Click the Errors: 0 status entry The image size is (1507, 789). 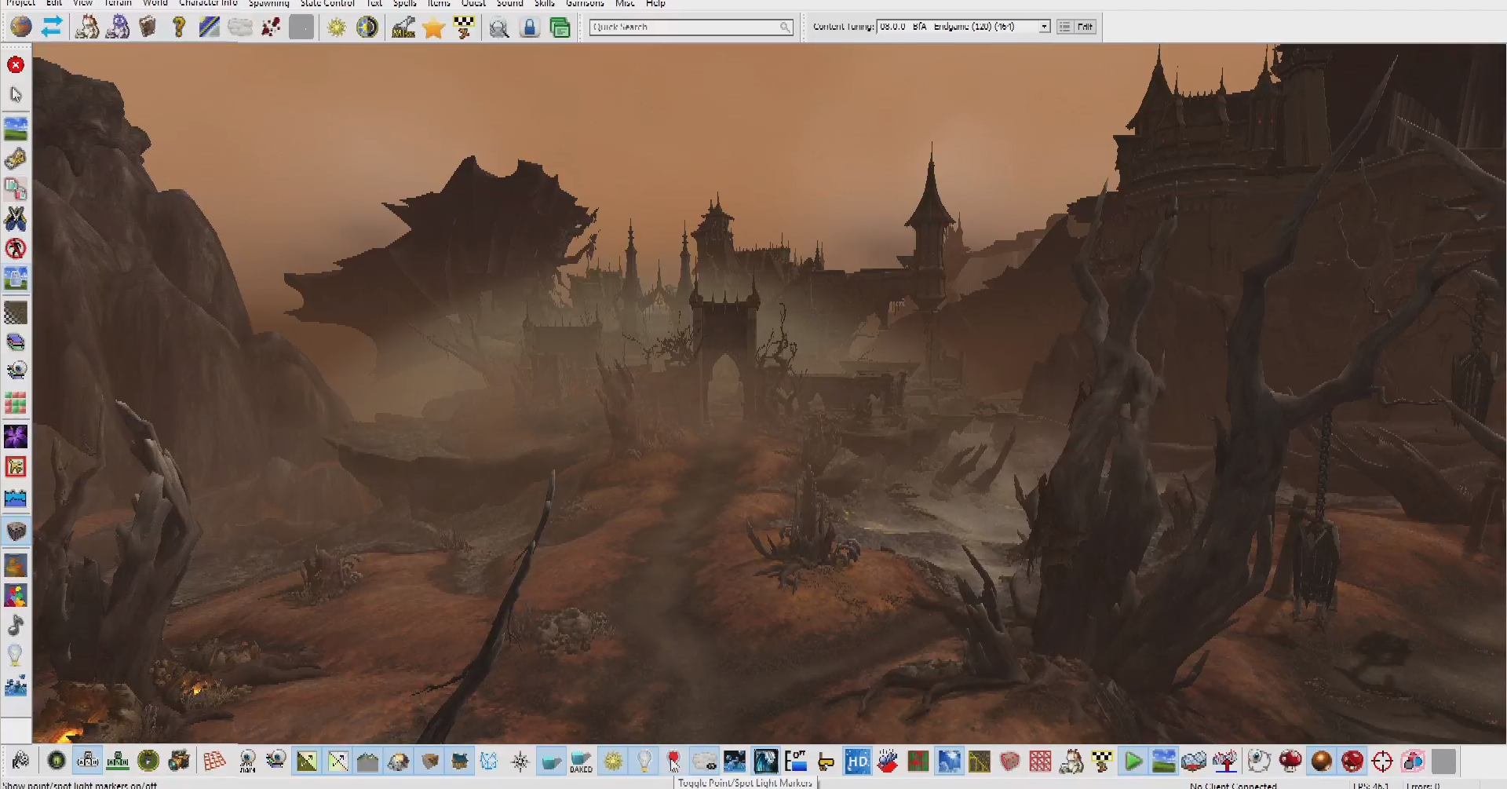point(1423,785)
